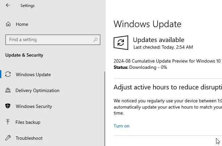Click the sidebar vertical scrollbar

pyautogui.click(x=105, y=106)
